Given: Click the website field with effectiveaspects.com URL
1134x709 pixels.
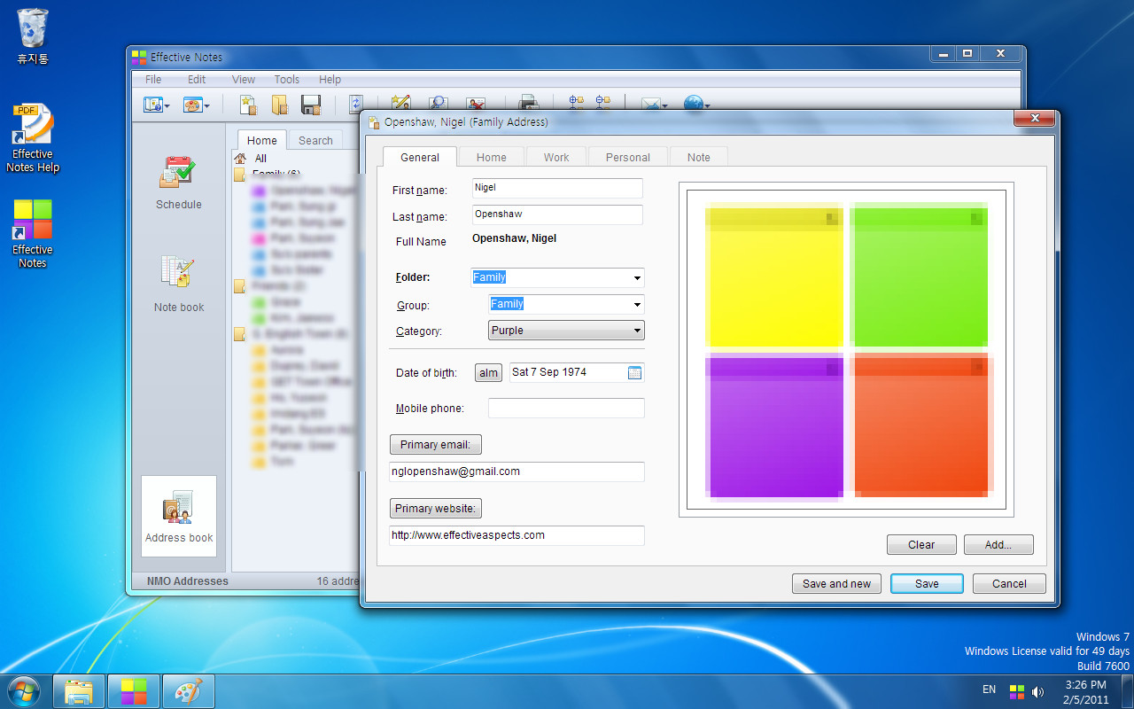Looking at the screenshot, I should (517, 535).
